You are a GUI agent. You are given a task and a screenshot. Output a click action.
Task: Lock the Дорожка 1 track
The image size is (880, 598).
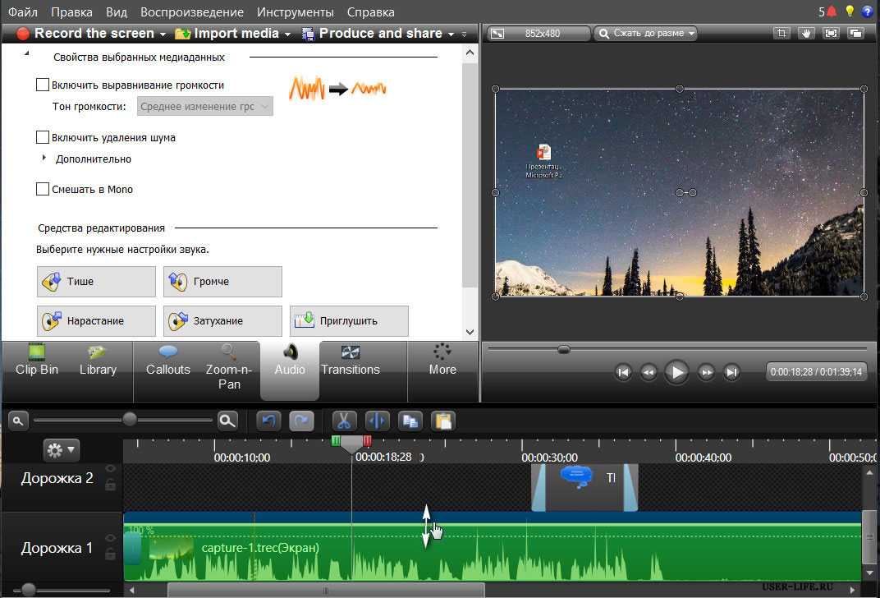coord(111,554)
